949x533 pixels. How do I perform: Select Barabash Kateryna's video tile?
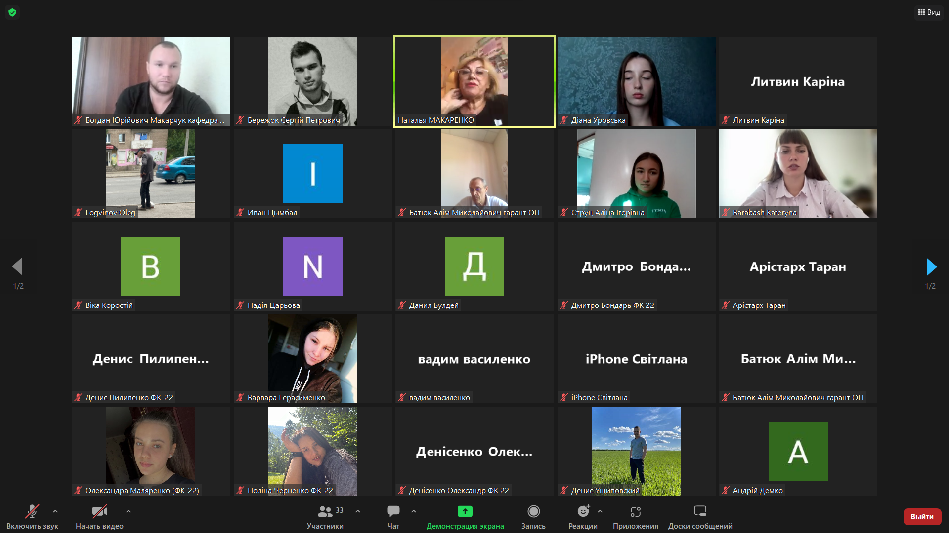[x=798, y=174]
